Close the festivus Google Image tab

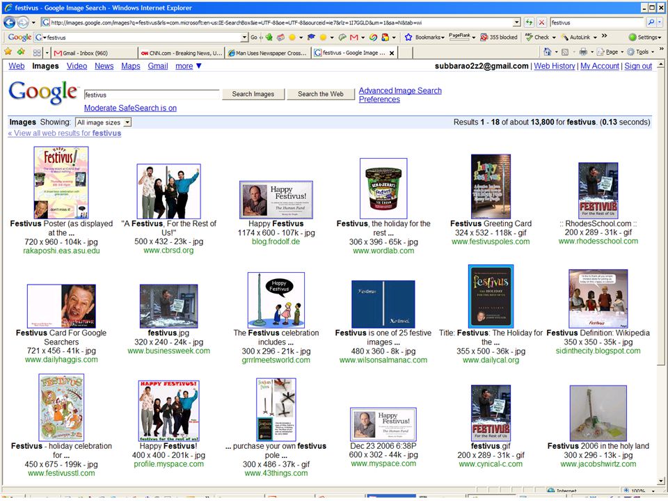392,54
